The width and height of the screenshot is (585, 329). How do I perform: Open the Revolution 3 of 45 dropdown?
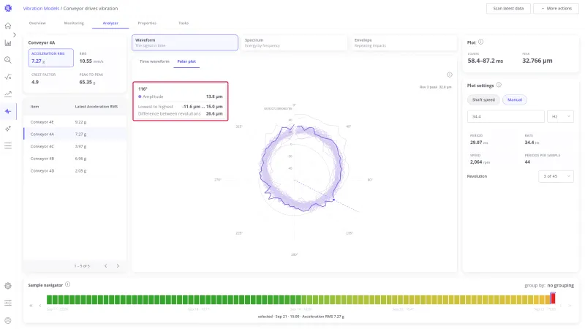[x=556, y=176]
